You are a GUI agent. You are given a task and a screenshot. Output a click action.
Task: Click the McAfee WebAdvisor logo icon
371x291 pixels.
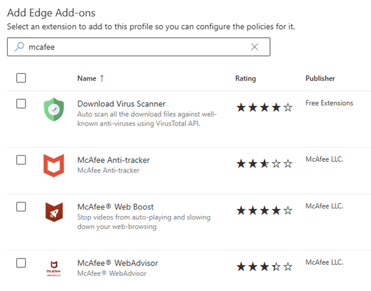click(53, 268)
